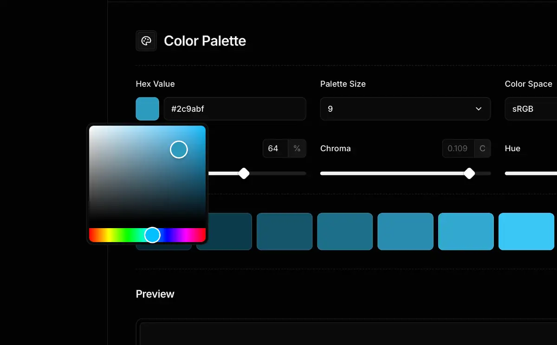Click the saturation picker circle handle

pos(179,149)
